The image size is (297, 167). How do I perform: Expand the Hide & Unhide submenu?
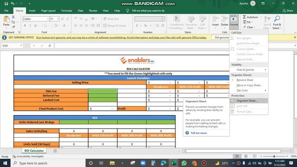click(x=249, y=70)
